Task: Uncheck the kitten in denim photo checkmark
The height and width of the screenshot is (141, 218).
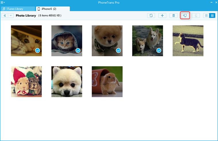Action: (x=78, y=51)
